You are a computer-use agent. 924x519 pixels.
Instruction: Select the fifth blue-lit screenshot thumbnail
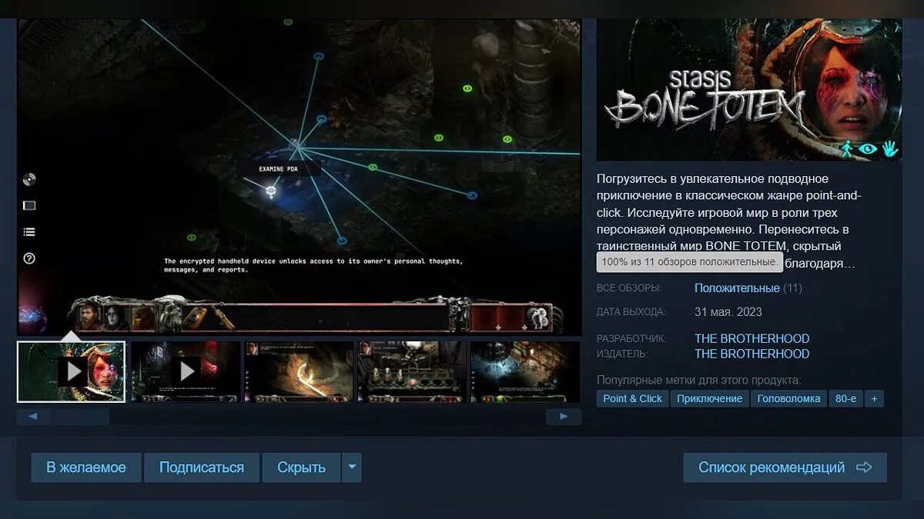[x=525, y=372]
